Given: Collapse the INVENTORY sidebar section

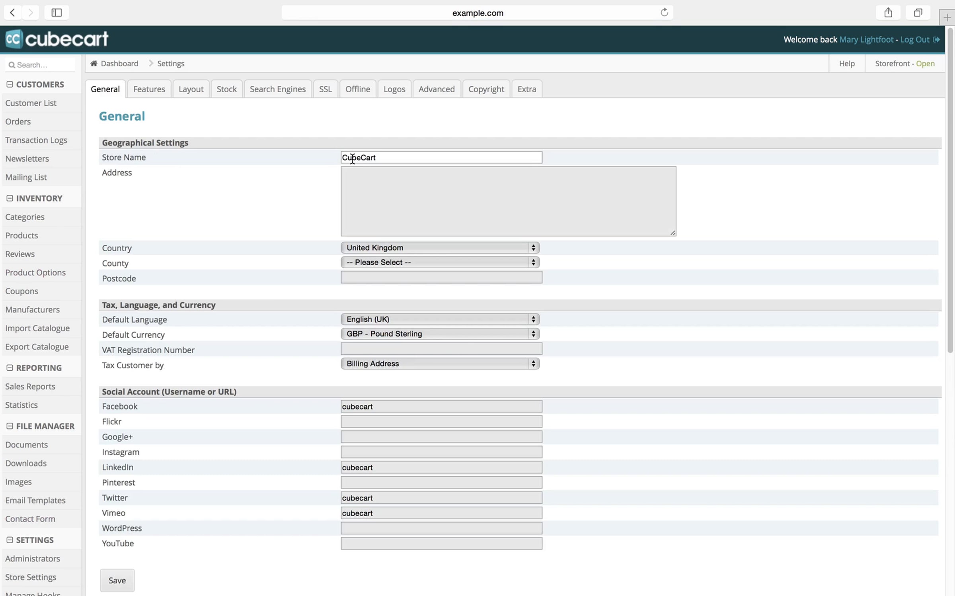Looking at the screenshot, I should [10, 198].
